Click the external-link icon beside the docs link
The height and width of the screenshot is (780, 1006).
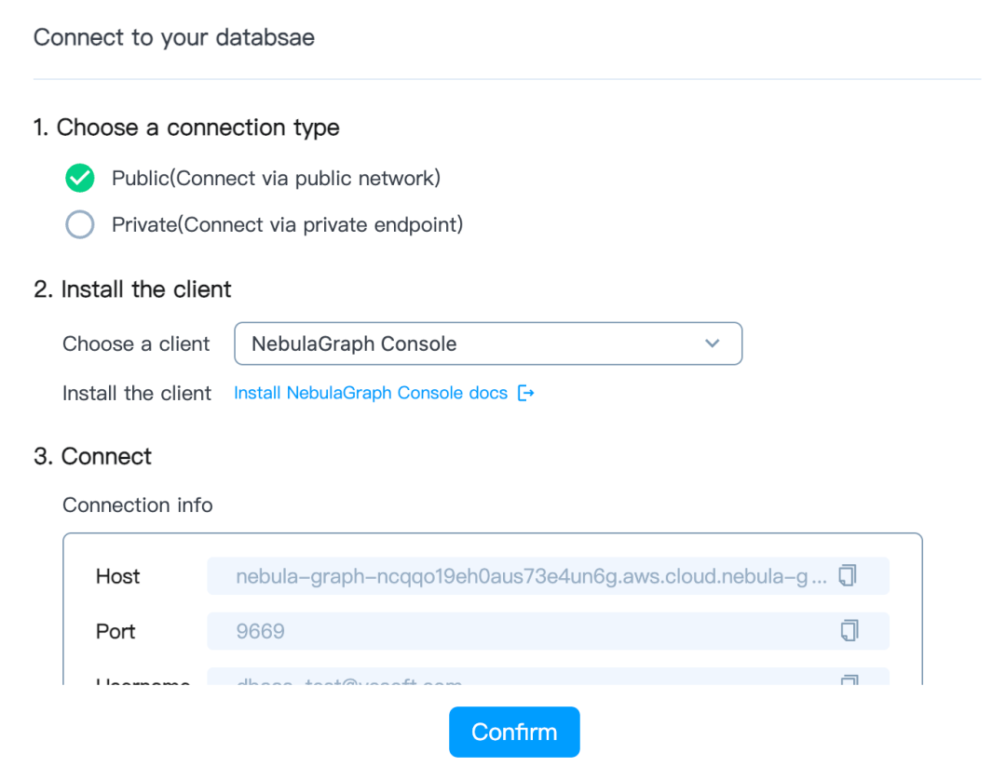coord(526,394)
